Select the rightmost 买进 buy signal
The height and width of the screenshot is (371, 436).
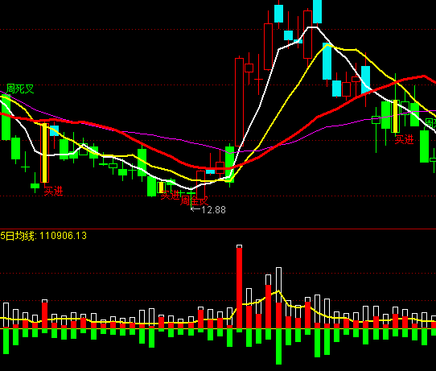coord(405,139)
